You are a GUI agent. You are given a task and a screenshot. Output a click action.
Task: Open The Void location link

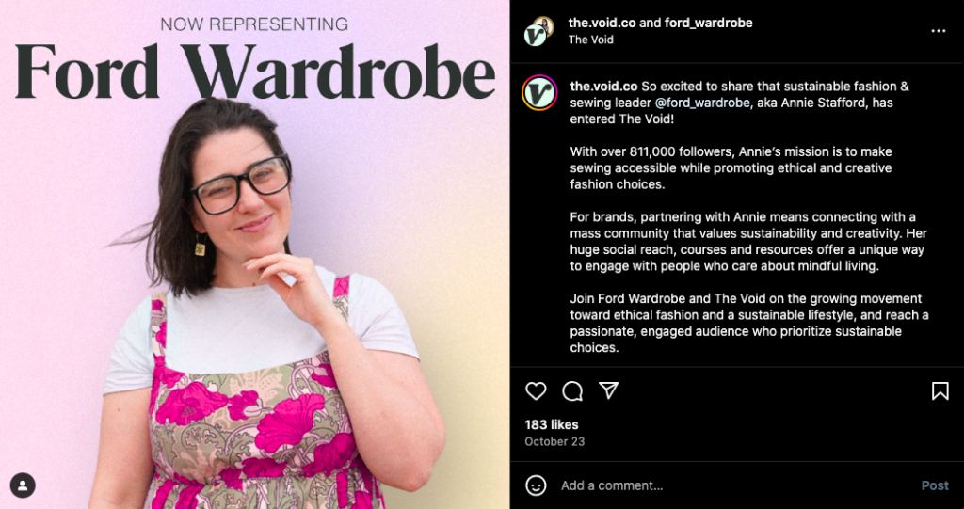tap(591, 40)
